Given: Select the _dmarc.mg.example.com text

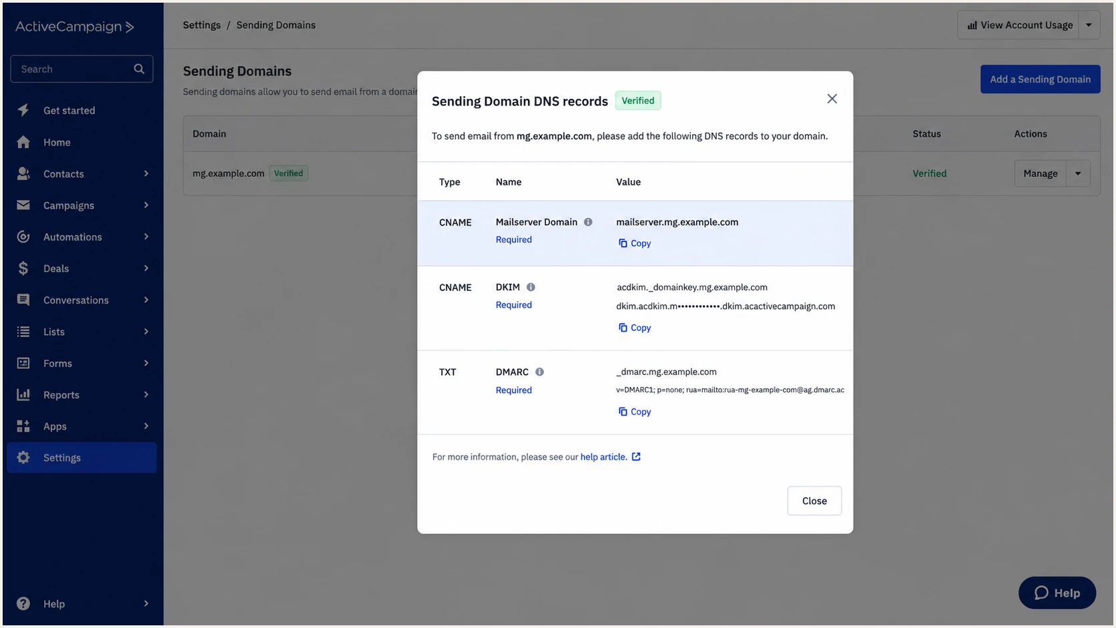Looking at the screenshot, I should pyautogui.click(x=666, y=372).
